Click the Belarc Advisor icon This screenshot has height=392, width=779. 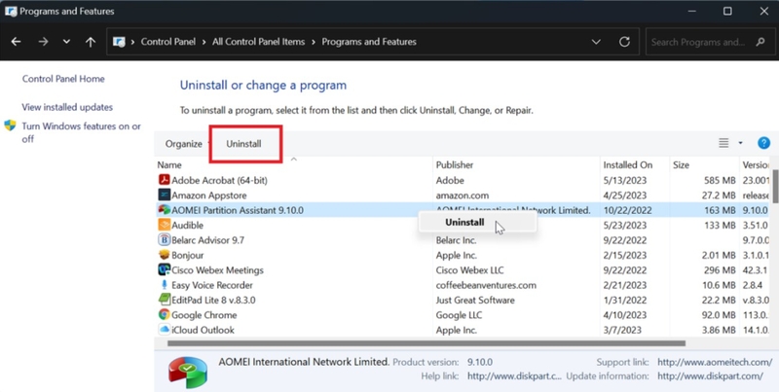[x=164, y=239]
